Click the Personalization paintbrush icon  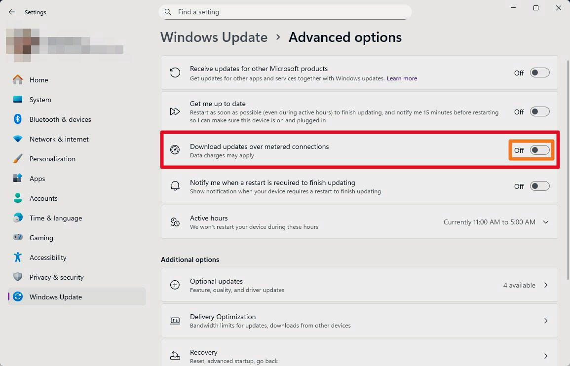coord(18,159)
